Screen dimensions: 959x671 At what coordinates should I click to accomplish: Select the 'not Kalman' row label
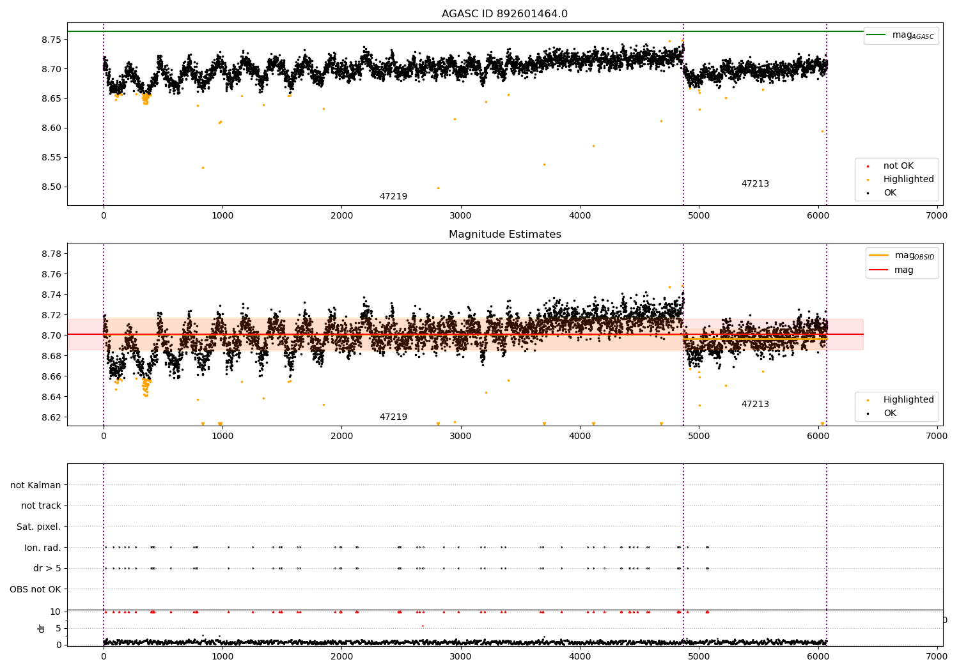pyautogui.click(x=36, y=486)
